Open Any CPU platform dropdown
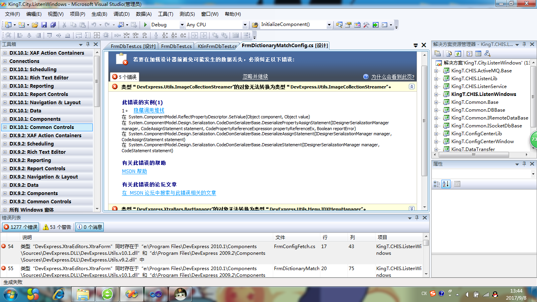This screenshot has height=302, width=537. pos(245,25)
